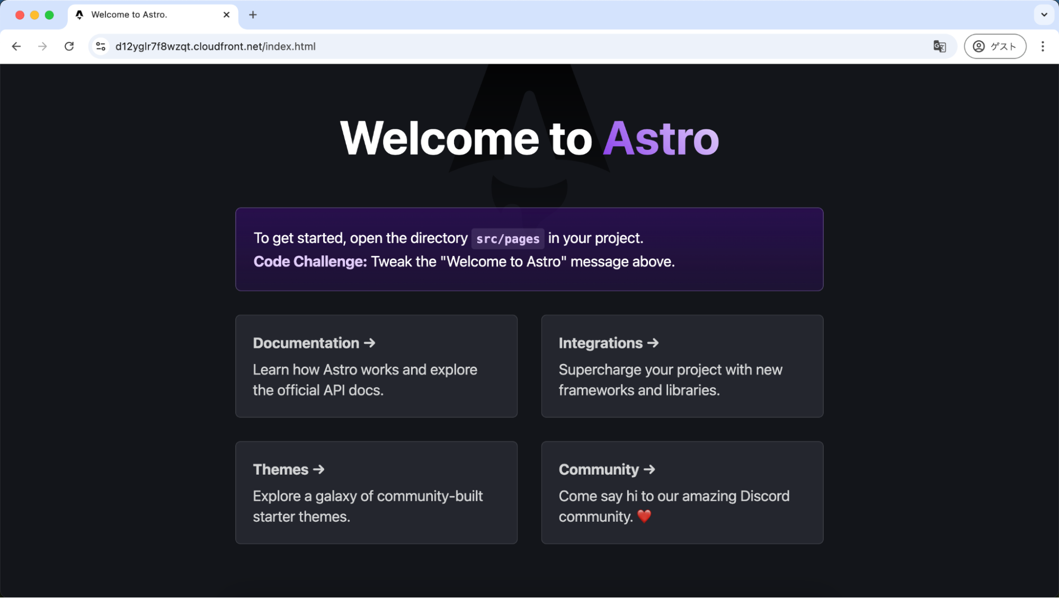Open site information icon in address bar

point(101,47)
